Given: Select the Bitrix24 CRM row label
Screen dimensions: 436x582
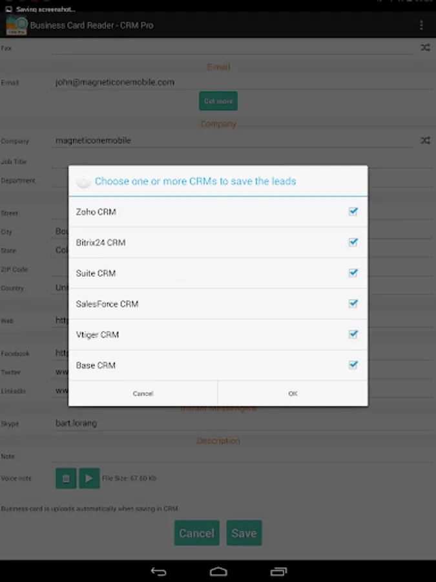Looking at the screenshot, I should (101, 242).
